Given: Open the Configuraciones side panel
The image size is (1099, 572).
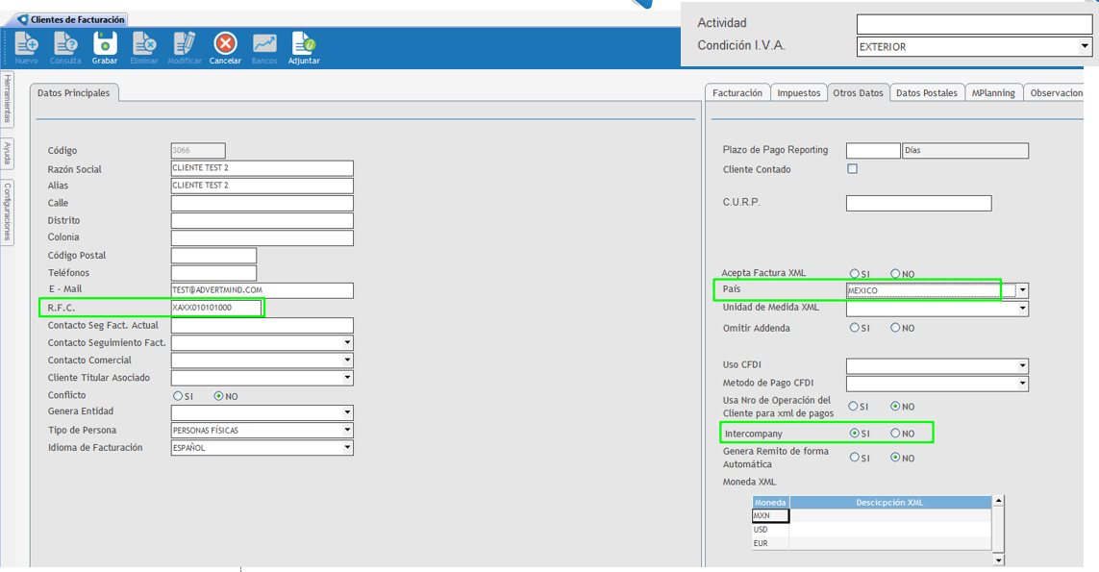Looking at the screenshot, I should click(7, 211).
